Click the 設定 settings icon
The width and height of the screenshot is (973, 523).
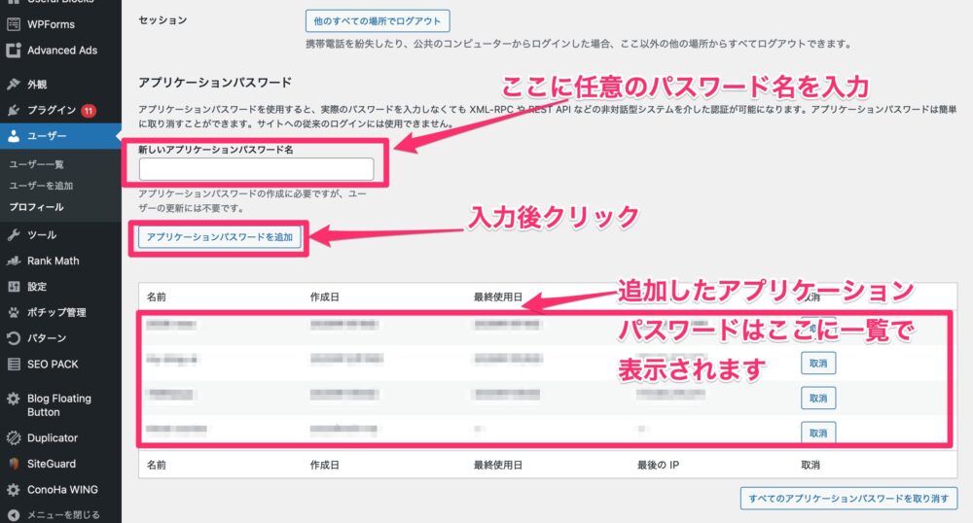[14, 287]
